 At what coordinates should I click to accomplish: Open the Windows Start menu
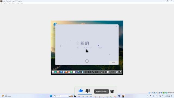pos(51,96)
